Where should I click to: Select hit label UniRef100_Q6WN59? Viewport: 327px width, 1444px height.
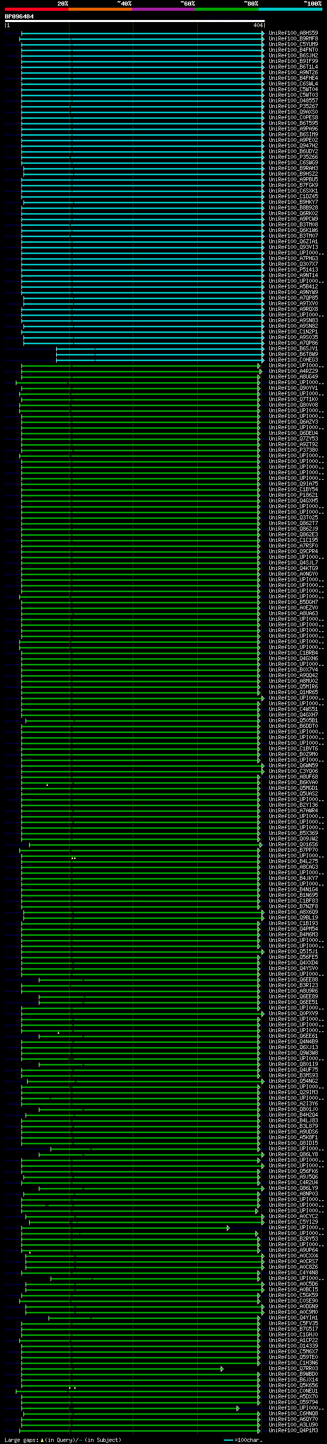(x=293, y=765)
